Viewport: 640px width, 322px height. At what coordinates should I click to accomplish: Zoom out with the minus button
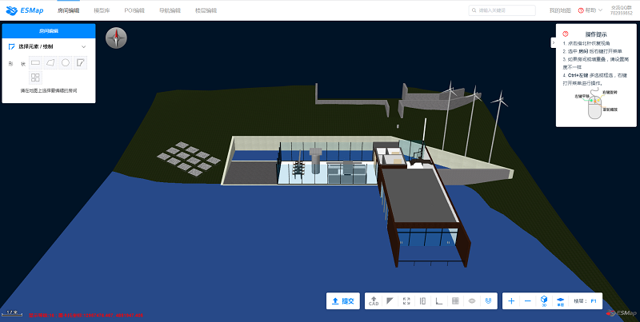pos(528,301)
